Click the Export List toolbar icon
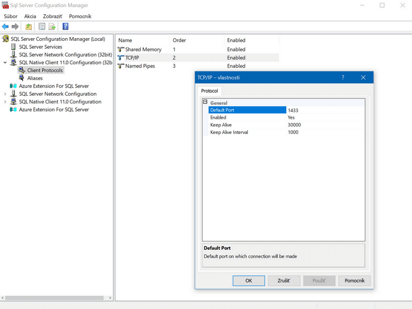This screenshot has height=309, width=412. click(52, 27)
